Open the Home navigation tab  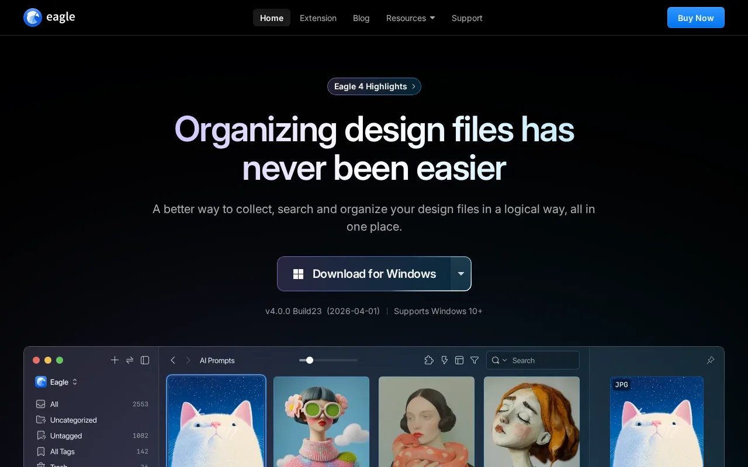pos(272,18)
